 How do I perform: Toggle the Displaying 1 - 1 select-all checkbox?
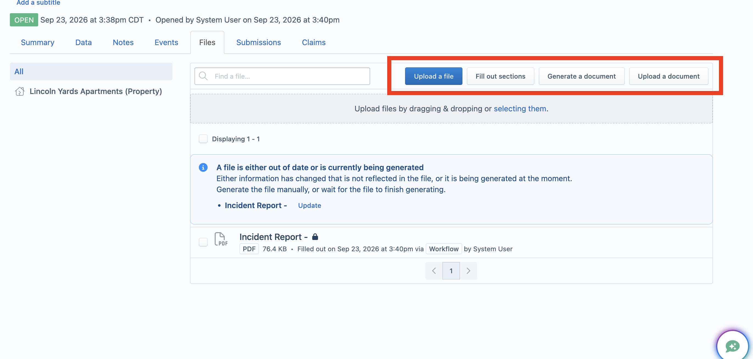[203, 139]
